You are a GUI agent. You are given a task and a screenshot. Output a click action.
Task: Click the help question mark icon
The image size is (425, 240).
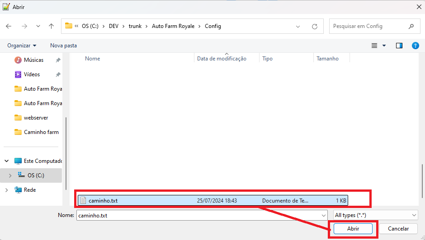point(415,46)
